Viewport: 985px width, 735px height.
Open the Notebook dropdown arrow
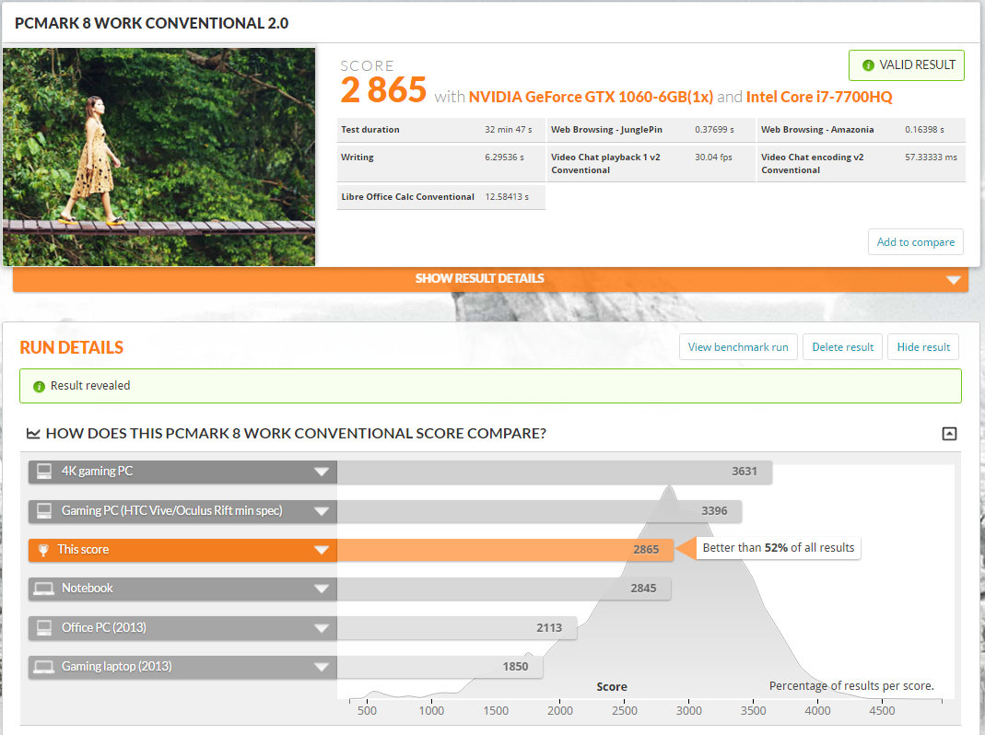(x=321, y=589)
